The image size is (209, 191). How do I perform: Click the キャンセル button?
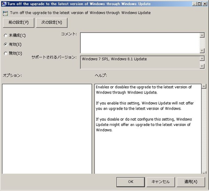click(x=161, y=182)
